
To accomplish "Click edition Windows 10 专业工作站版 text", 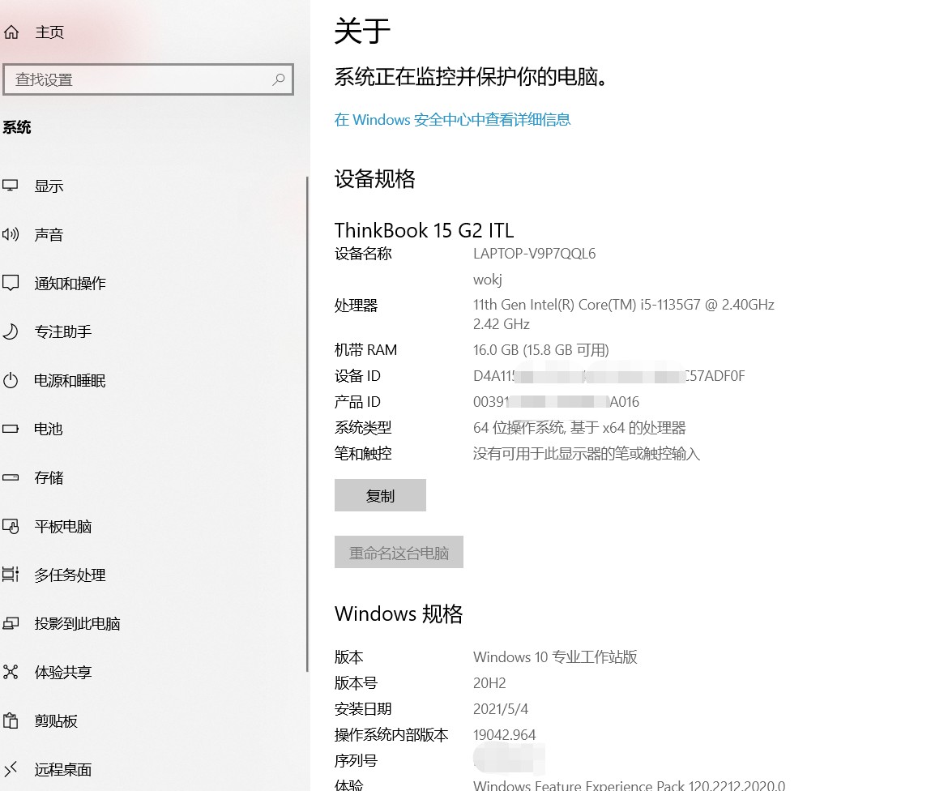I will point(555,657).
